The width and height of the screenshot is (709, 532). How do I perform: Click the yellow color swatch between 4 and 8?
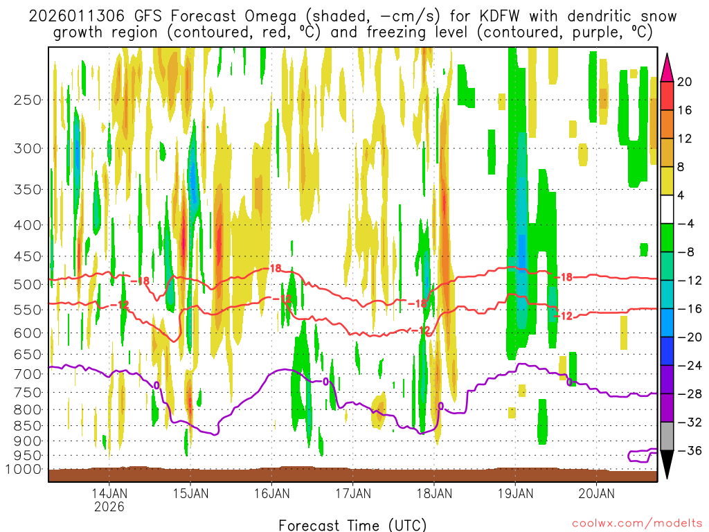667,181
